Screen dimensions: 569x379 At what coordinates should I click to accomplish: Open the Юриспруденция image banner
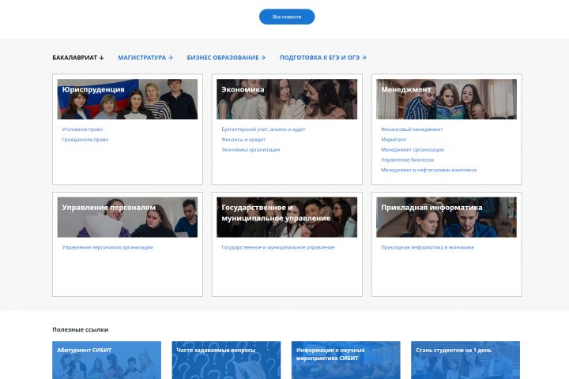(x=127, y=99)
